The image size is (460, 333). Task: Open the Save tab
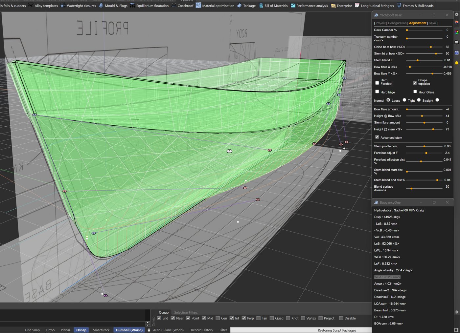coord(432,23)
